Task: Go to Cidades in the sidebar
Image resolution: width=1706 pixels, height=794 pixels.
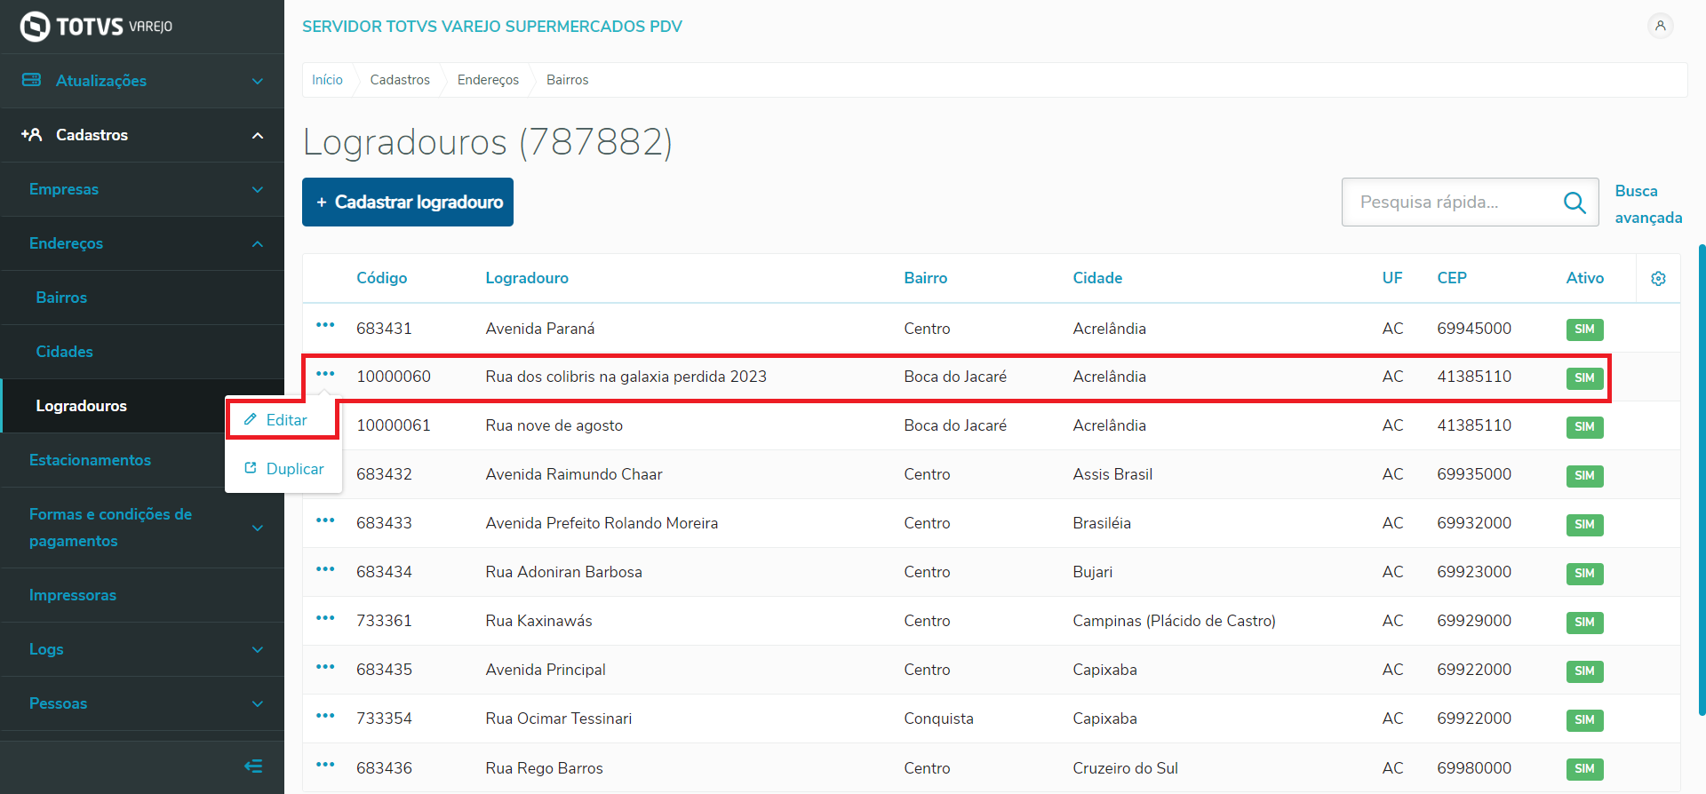Action: pos(64,352)
